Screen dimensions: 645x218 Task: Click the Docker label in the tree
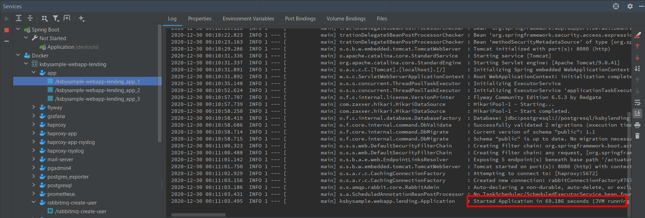[x=40, y=56]
